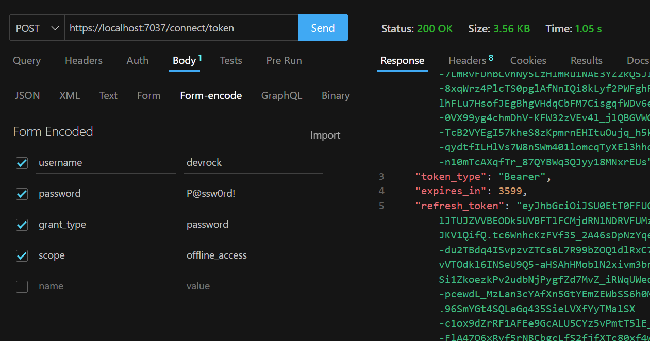Viewport: 650px width, 341px height.
Task: Edit the scope name field
Action: pyautogui.click(x=105, y=255)
